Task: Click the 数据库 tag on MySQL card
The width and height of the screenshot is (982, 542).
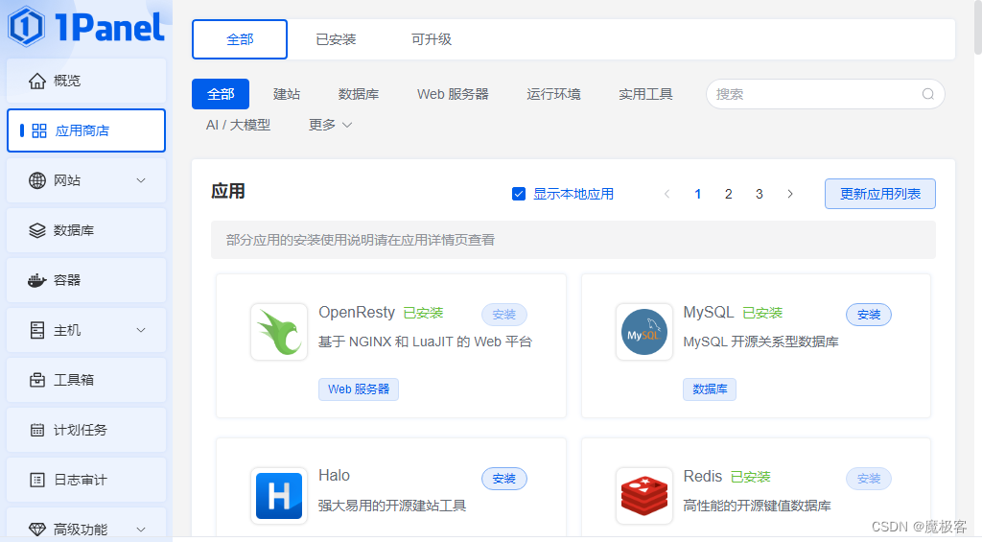Action: tap(710, 389)
